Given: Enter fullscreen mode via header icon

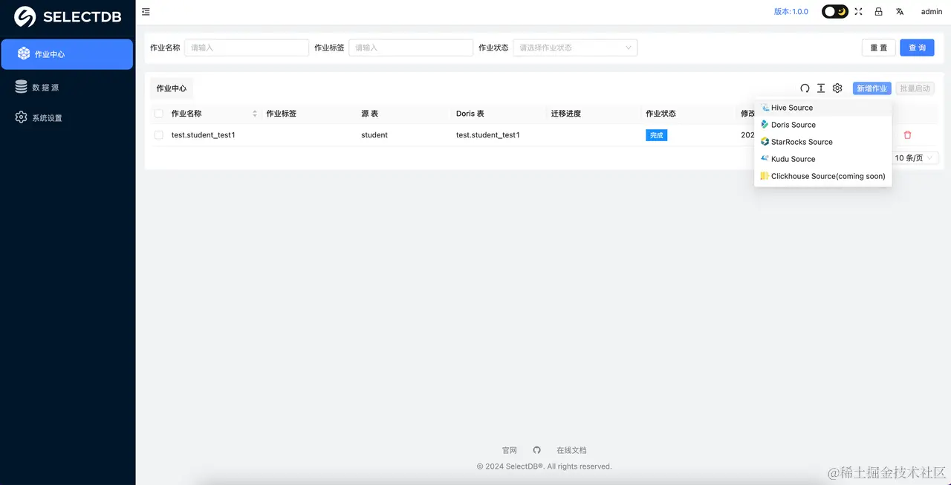Looking at the screenshot, I should coord(859,12).
